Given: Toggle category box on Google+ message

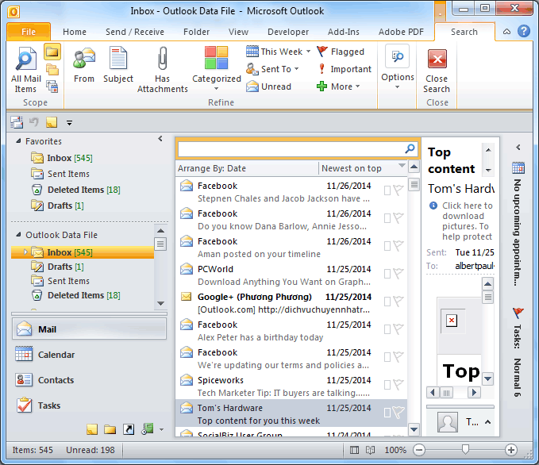Looking at the screenshot, I should pyautogui.click(x=387, y=302).
